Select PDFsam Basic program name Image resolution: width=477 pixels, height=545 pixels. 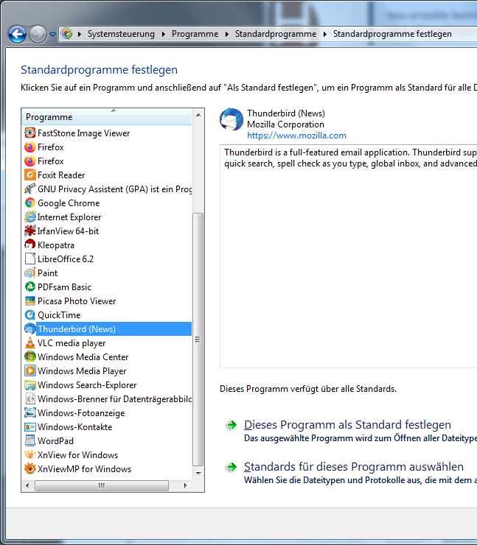click(x=64, y=287)
